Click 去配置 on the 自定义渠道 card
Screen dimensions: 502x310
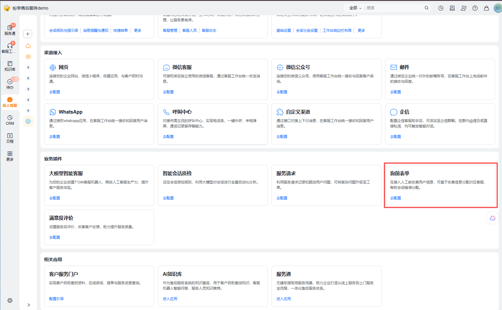click(x=282, y=137)
